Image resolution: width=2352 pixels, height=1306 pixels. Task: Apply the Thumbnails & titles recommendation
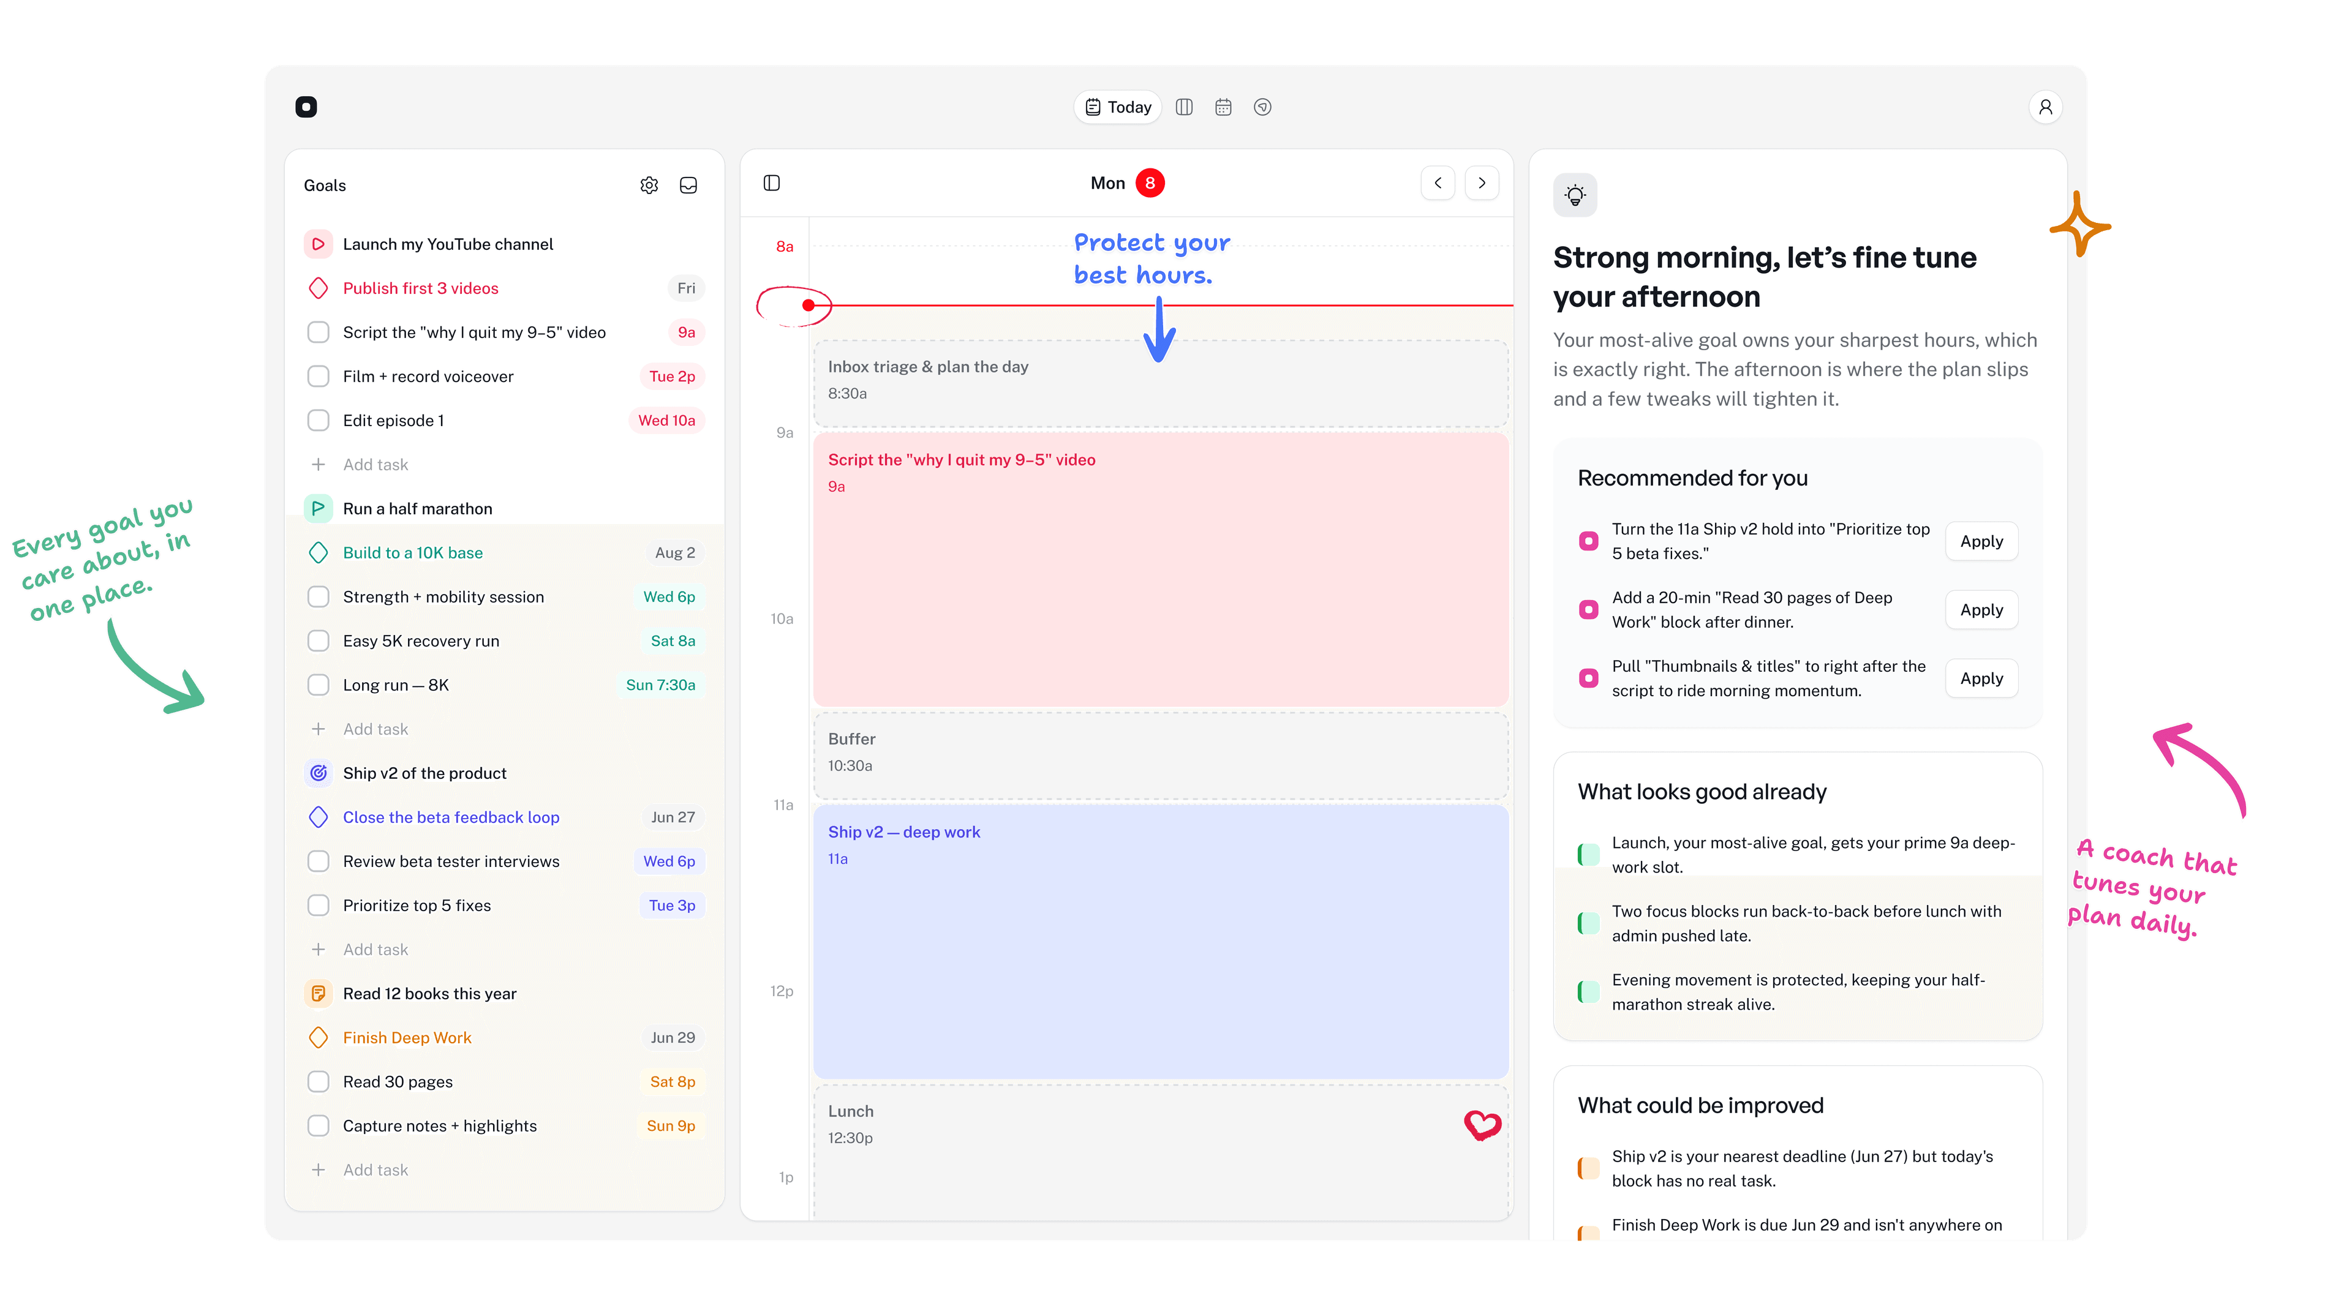point(1981,678)
